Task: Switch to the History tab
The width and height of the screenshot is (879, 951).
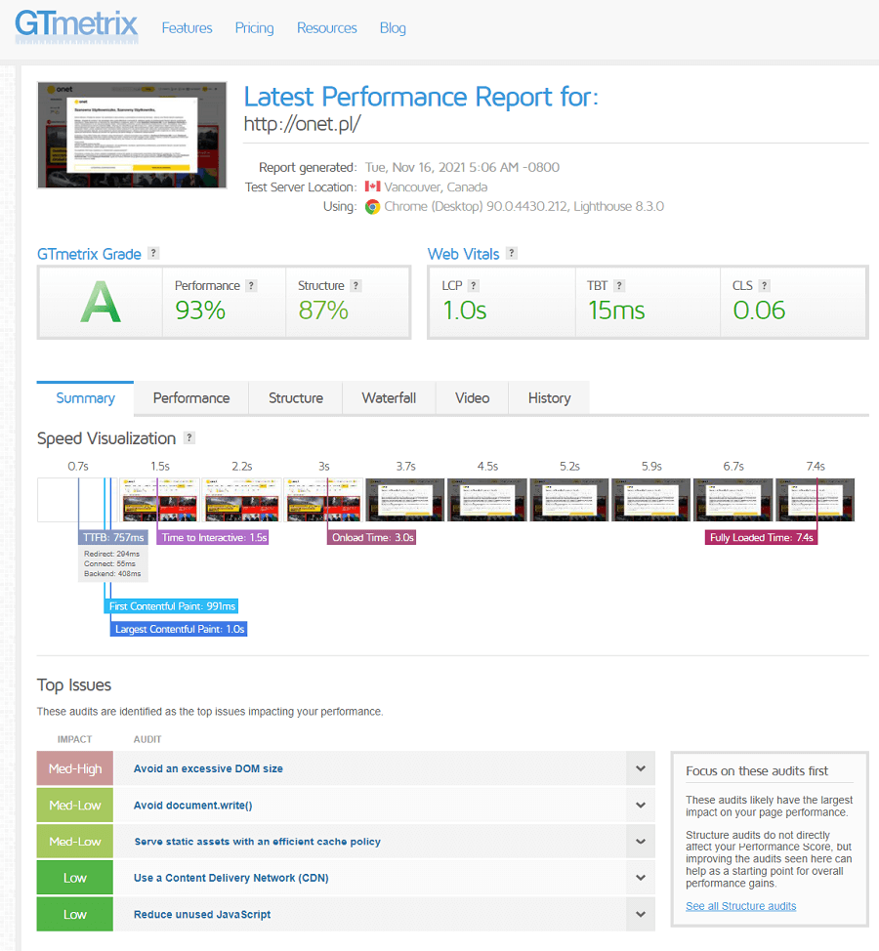Action: [549, 397]
